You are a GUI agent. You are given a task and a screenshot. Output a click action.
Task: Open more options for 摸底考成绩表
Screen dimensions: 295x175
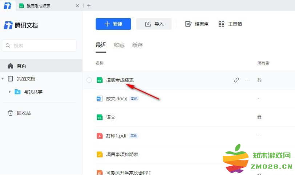[247, 80]
